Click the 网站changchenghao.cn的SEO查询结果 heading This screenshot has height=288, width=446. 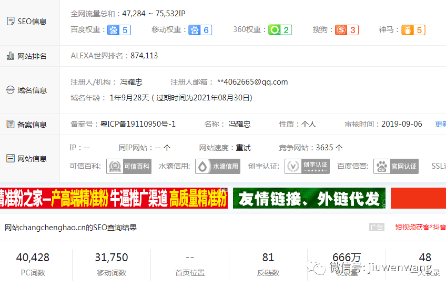coord(70,228)
